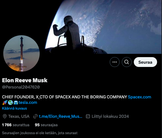Image resolution: width=162 pixels, height=138 pixels.
Task: Open the three-dot more options menu
Action: tap(115, 62)
